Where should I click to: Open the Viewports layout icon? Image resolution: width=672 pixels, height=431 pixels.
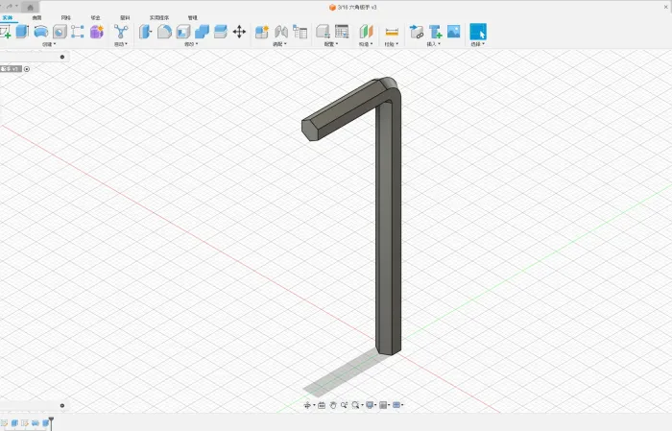click(x=396, y=405)
